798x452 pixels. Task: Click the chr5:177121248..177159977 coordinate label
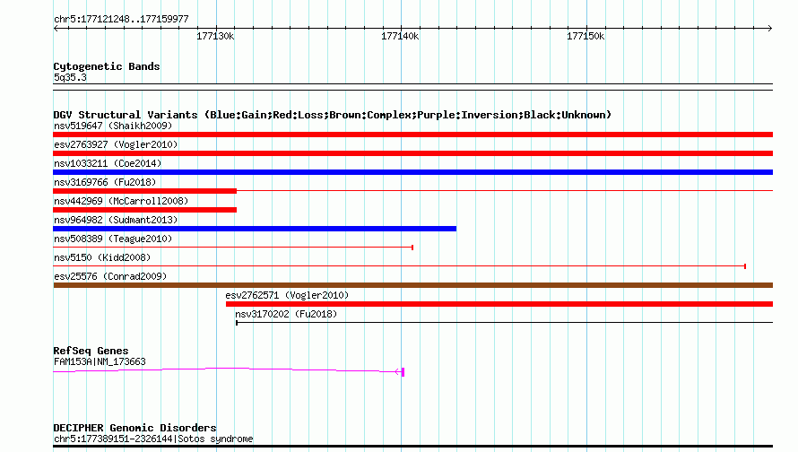click(x=121, y=20)
